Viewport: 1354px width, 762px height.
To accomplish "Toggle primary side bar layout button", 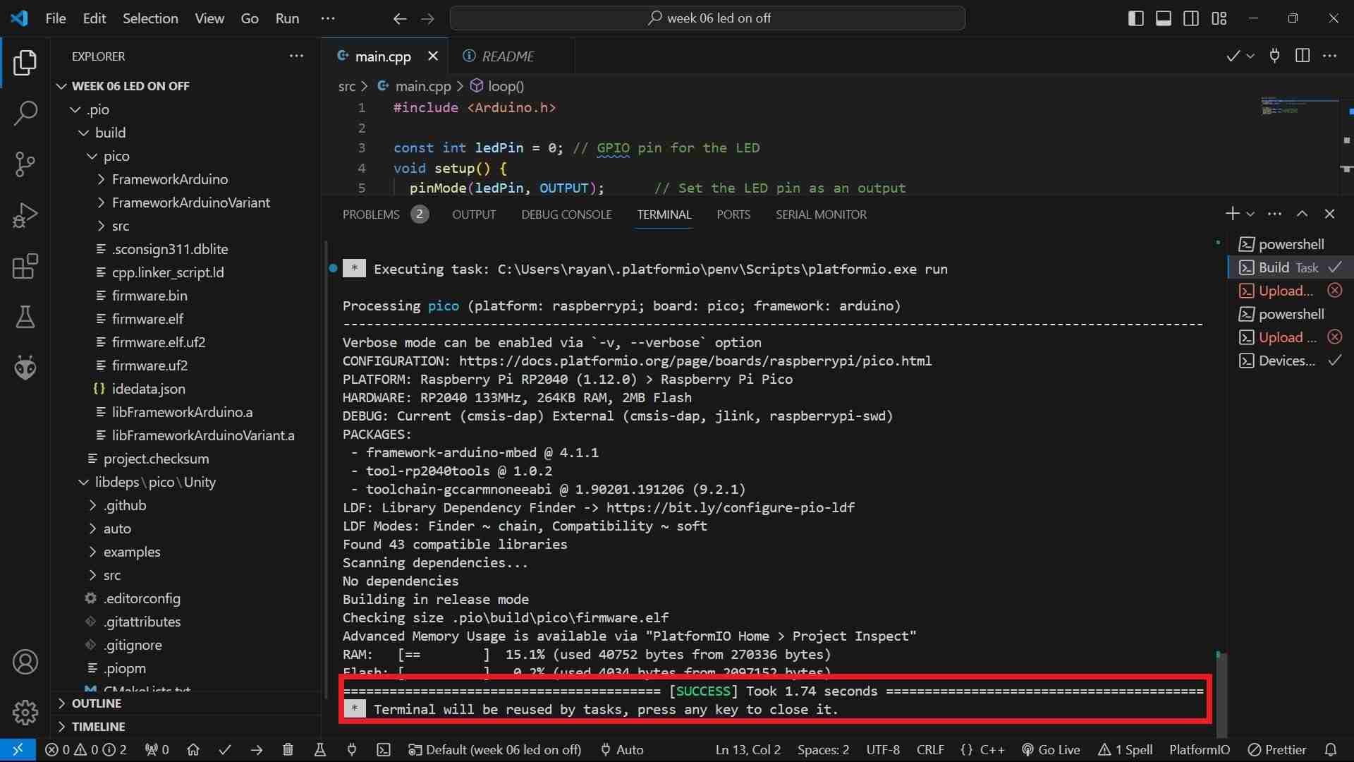I will pos(1135,18).
